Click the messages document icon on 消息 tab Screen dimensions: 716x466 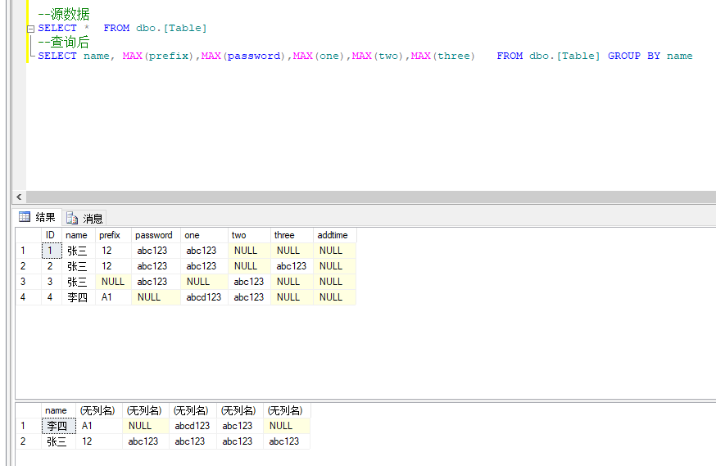(x=72, y=218)
